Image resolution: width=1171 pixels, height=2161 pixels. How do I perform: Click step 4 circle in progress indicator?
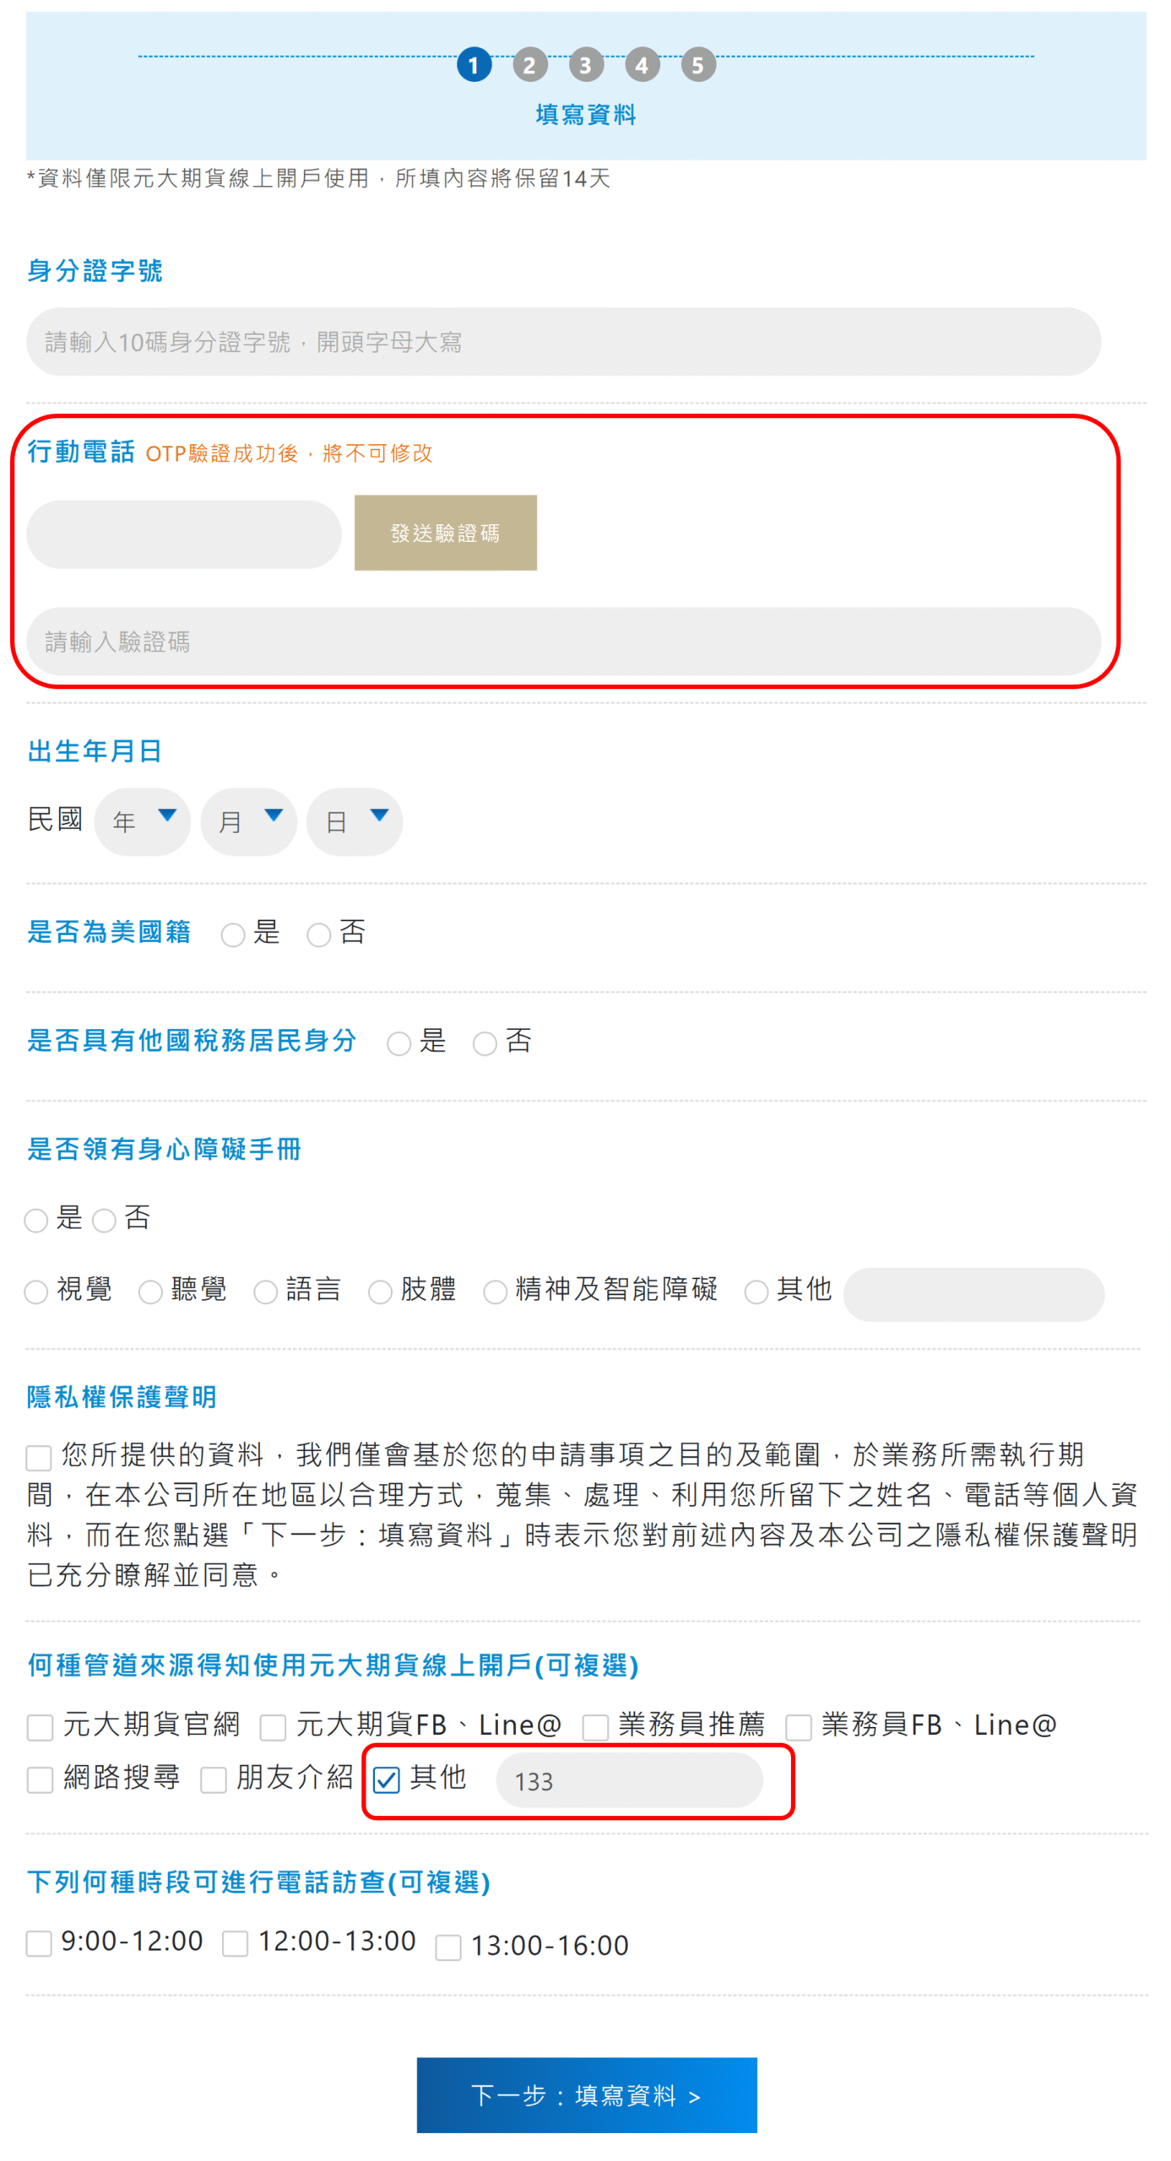point(642,65)
